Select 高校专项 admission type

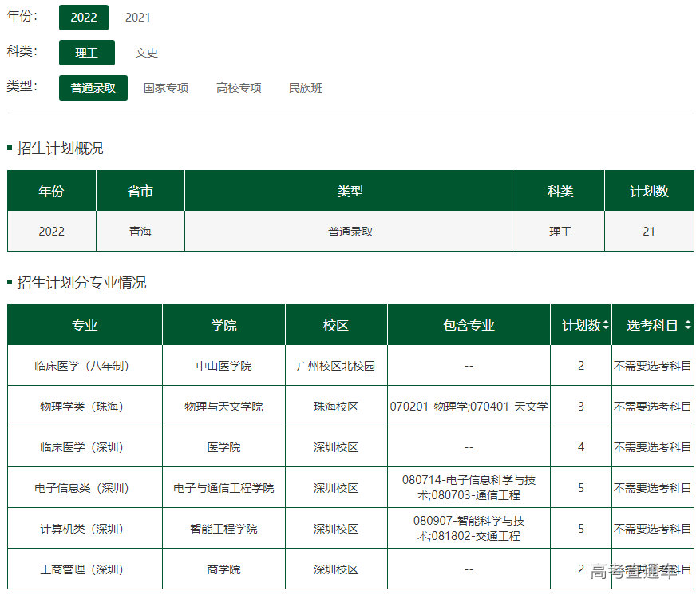(239, 88)
